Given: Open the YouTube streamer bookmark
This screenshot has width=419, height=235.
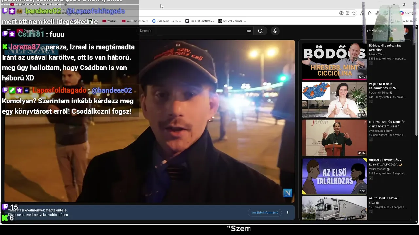Looking at the screenshot, I should pyautogui.click(x=135, y=21).
